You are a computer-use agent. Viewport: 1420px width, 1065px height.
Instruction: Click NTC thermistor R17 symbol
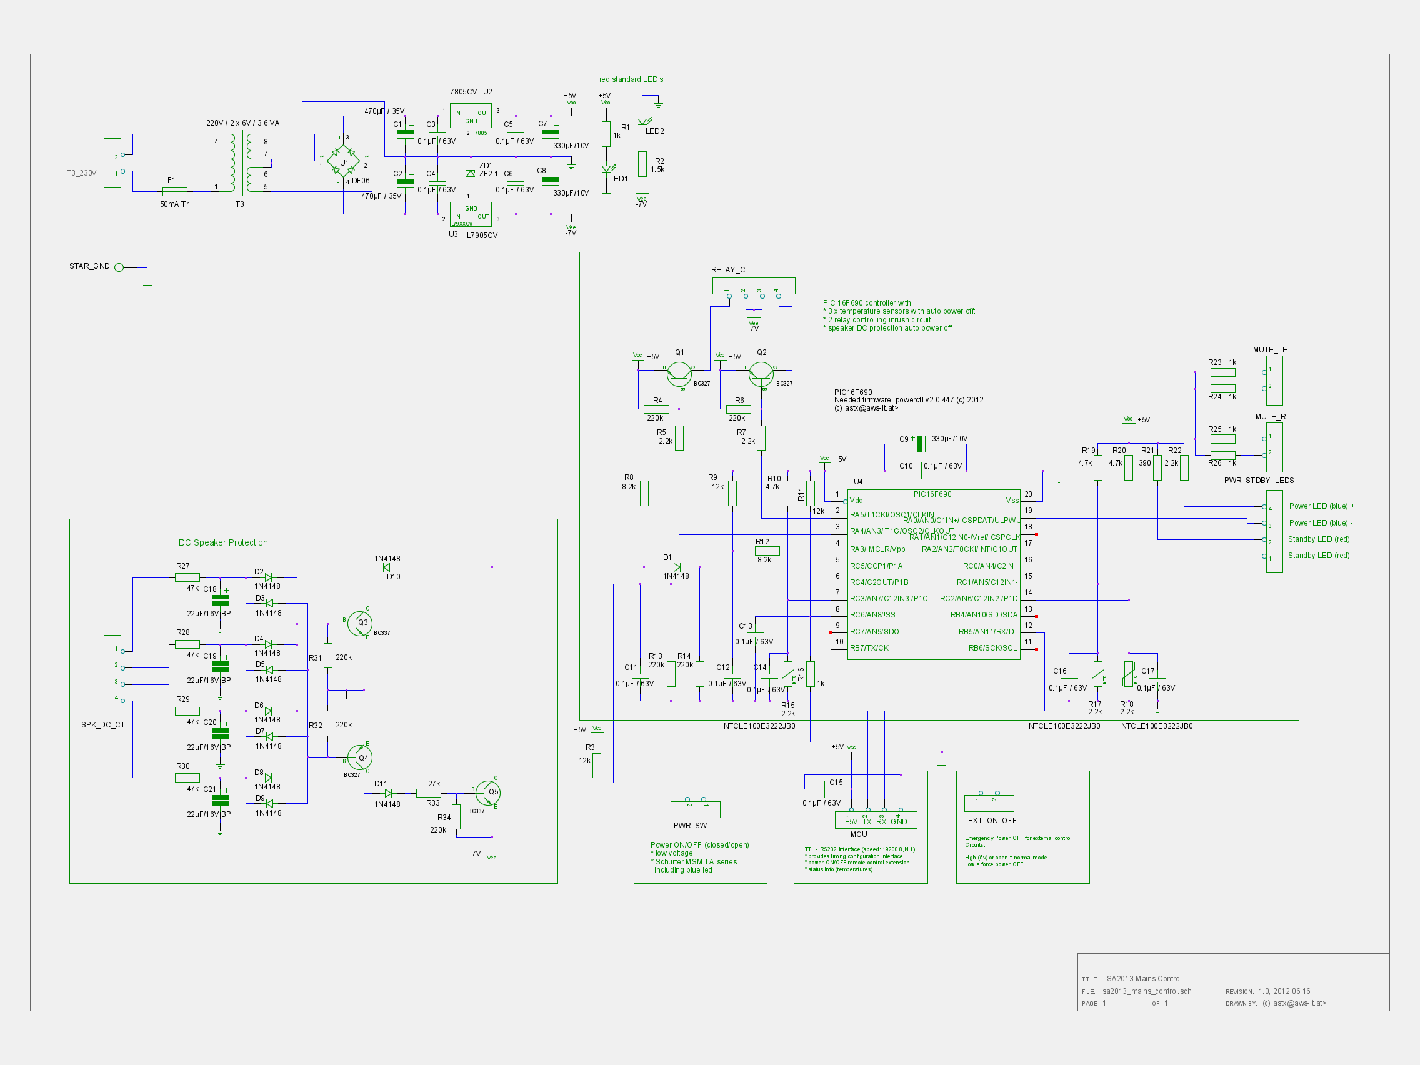click(x=1098, y=675)
